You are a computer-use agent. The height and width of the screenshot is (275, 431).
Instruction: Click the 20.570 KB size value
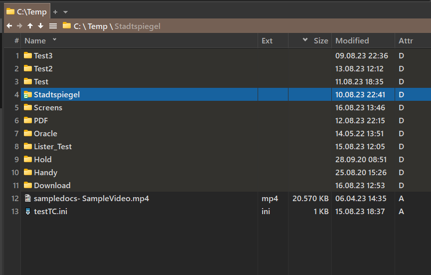pyautogui.click(x=310, y=199)
